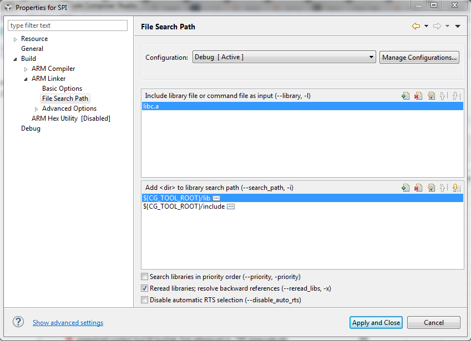Open the Configuration dropdown
The width and height of the screenshot is (471, 341).
(284, 57)
